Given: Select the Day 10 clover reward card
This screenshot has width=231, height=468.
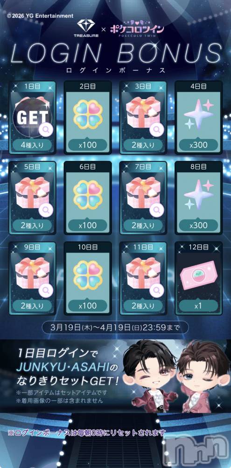Looking at the screenshot, I should click(x=88, y=278).
